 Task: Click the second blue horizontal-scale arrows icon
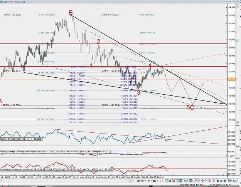(202, 181)
